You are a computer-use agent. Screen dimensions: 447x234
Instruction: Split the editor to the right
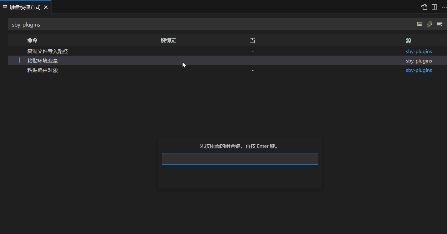(x=434, y=7)
